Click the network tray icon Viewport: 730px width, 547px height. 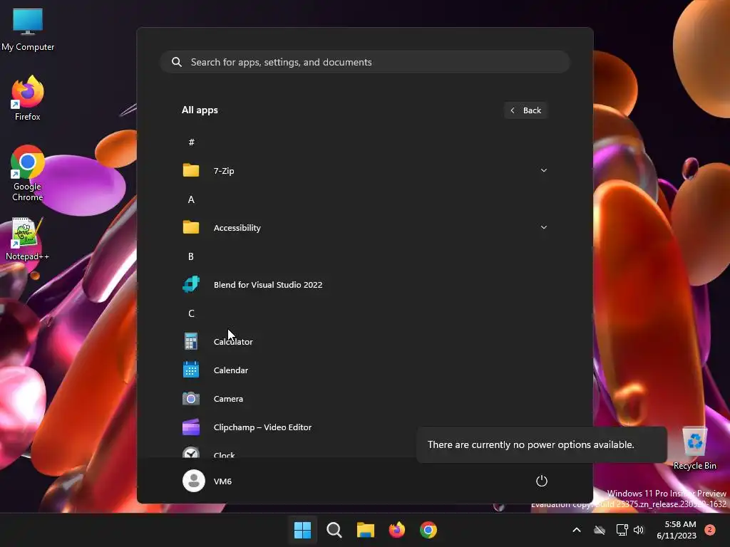point(622,530)
